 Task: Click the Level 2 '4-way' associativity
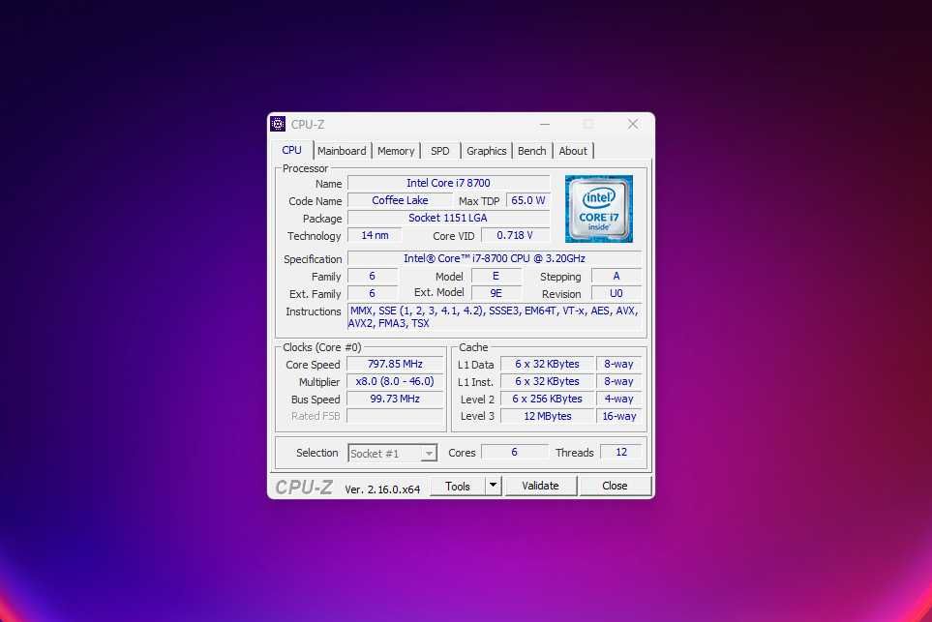[618, 399]
